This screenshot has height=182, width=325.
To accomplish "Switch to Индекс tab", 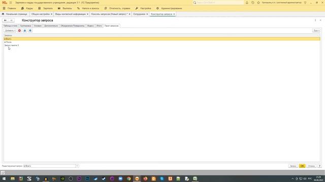I will pos(90,26).
